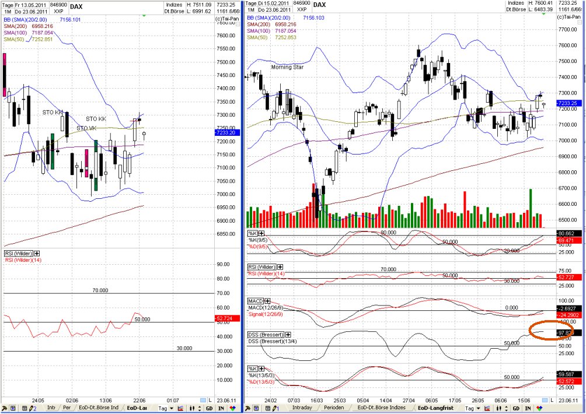The width and height of the screenshot is (586, 414).
Task: Click the candle-comparison icon beside the stepper
Action: point(498,408)
